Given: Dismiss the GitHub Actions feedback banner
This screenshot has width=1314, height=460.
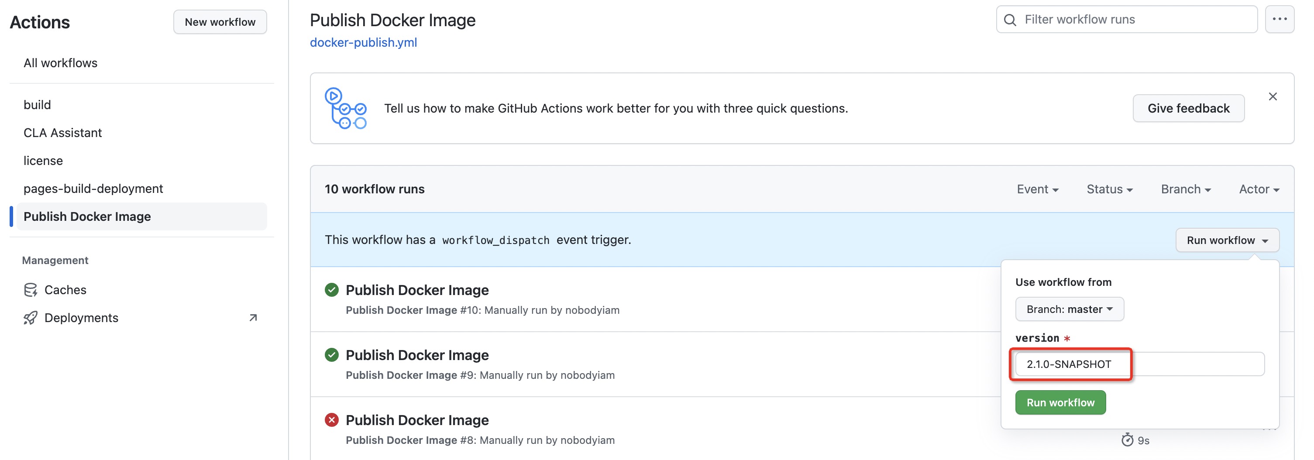Looking at the screenshot, I should coord(1273,96).
